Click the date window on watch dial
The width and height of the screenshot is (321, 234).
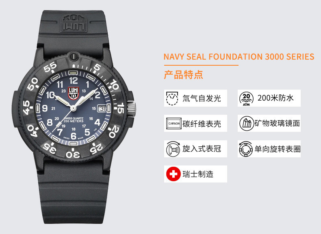[102, 109]
